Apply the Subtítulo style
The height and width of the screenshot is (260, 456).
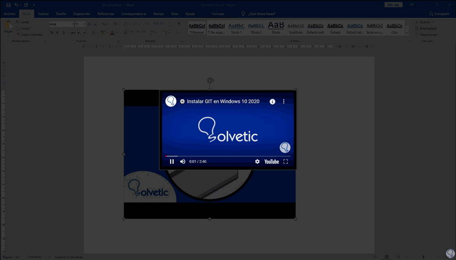296,28
